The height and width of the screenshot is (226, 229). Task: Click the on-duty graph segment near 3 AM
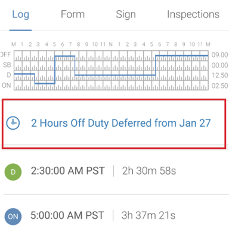point(45,84)
